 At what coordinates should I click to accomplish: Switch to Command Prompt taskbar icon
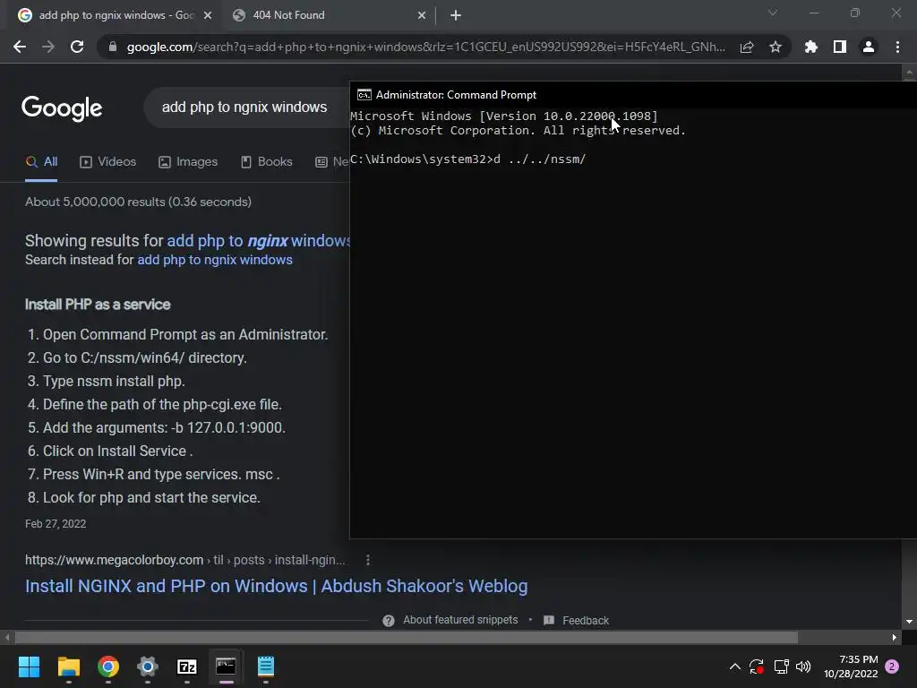[x=226, y=666]
